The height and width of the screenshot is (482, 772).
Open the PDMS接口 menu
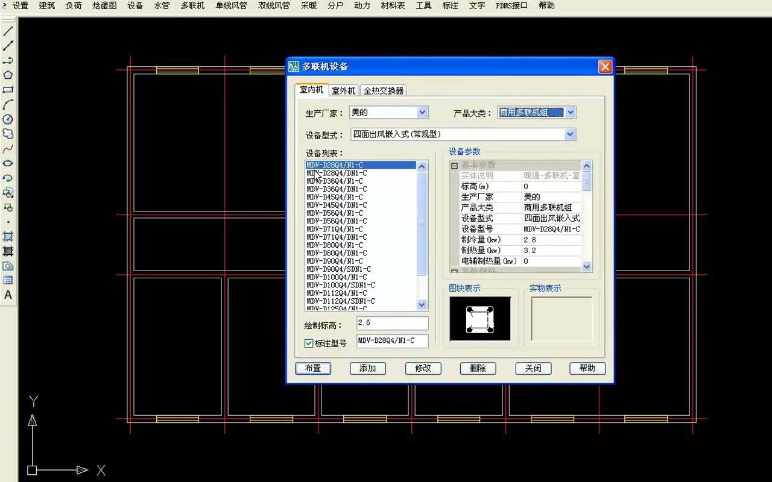pos(511,5)
